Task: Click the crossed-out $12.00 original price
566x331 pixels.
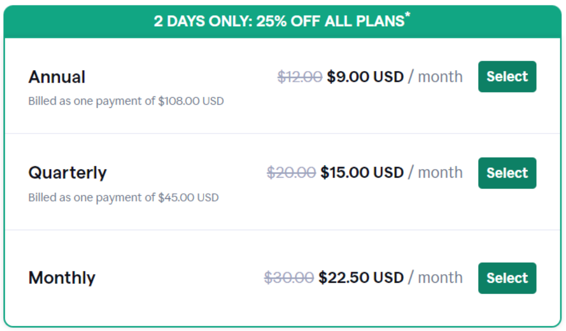Action: point(298,76)
